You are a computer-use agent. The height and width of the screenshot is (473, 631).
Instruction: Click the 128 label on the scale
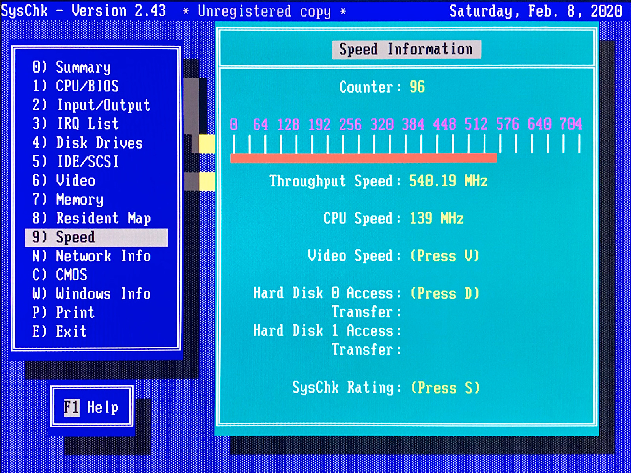pyautogui.click(x=288, y=125)
